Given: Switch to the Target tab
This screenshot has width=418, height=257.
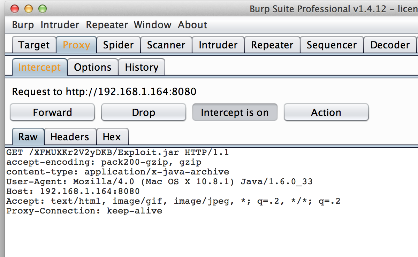Looking at the screenshot, I should [34, 45].
